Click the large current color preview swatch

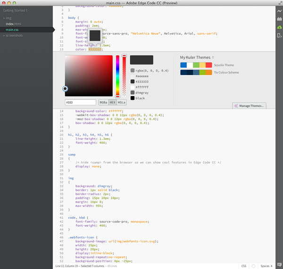tap(141, 60)
